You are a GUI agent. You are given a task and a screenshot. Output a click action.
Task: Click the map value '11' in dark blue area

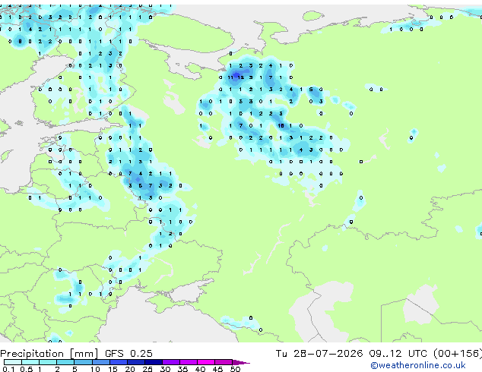click(230, 77)
